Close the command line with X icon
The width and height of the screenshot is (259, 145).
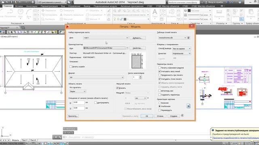point(56,137)
